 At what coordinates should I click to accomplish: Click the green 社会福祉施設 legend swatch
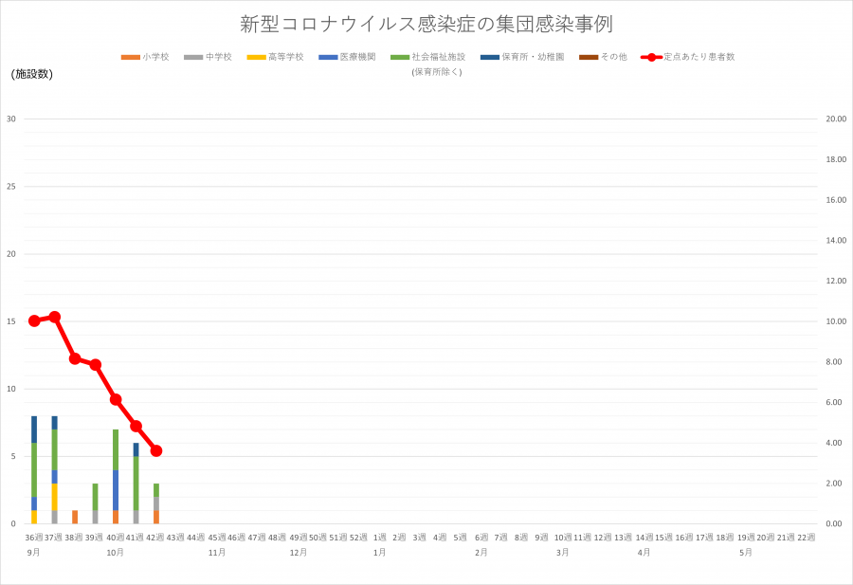(399, 58)
